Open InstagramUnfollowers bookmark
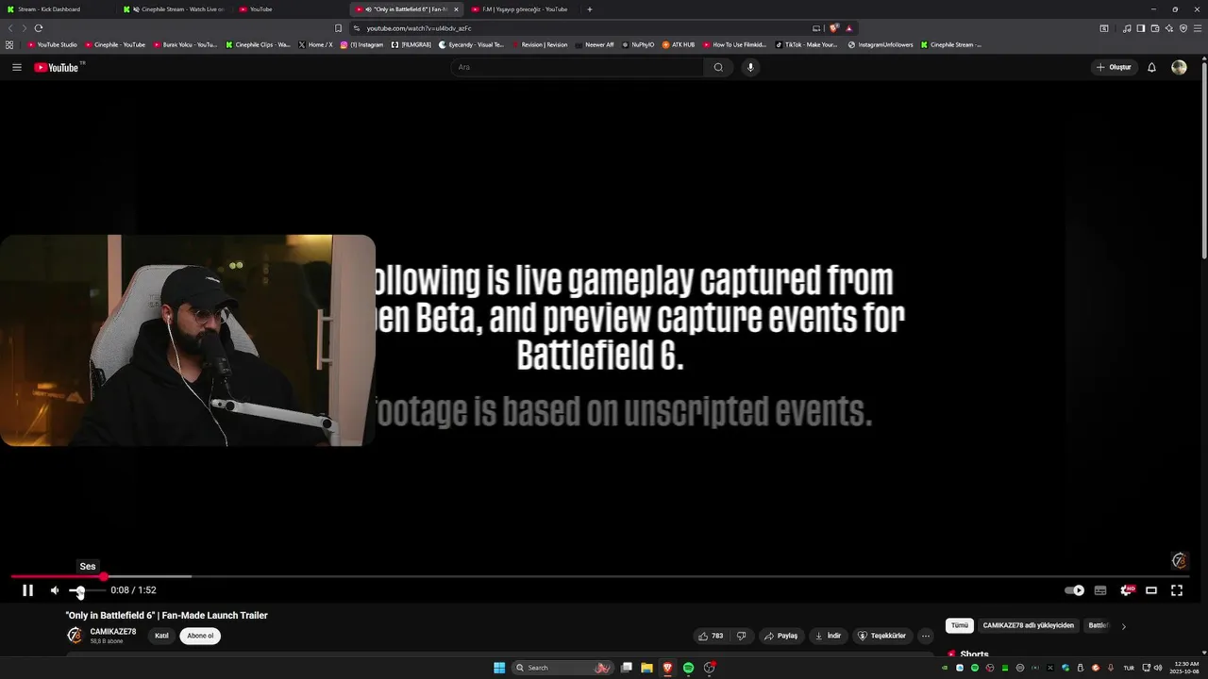This screenshot has width=1208, height=679. pyautogui.click(x=881, y=44)
